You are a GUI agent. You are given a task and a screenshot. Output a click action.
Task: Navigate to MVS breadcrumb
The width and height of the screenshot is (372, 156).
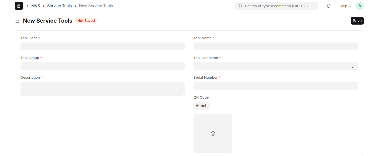click(x=35, y=6)
